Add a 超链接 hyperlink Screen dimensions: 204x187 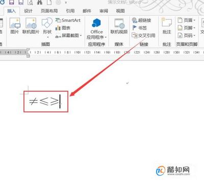141,20
